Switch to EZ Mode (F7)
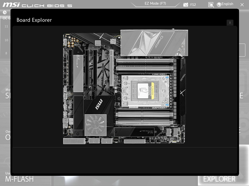Screen dimensions: 249x186 point(155,3)
